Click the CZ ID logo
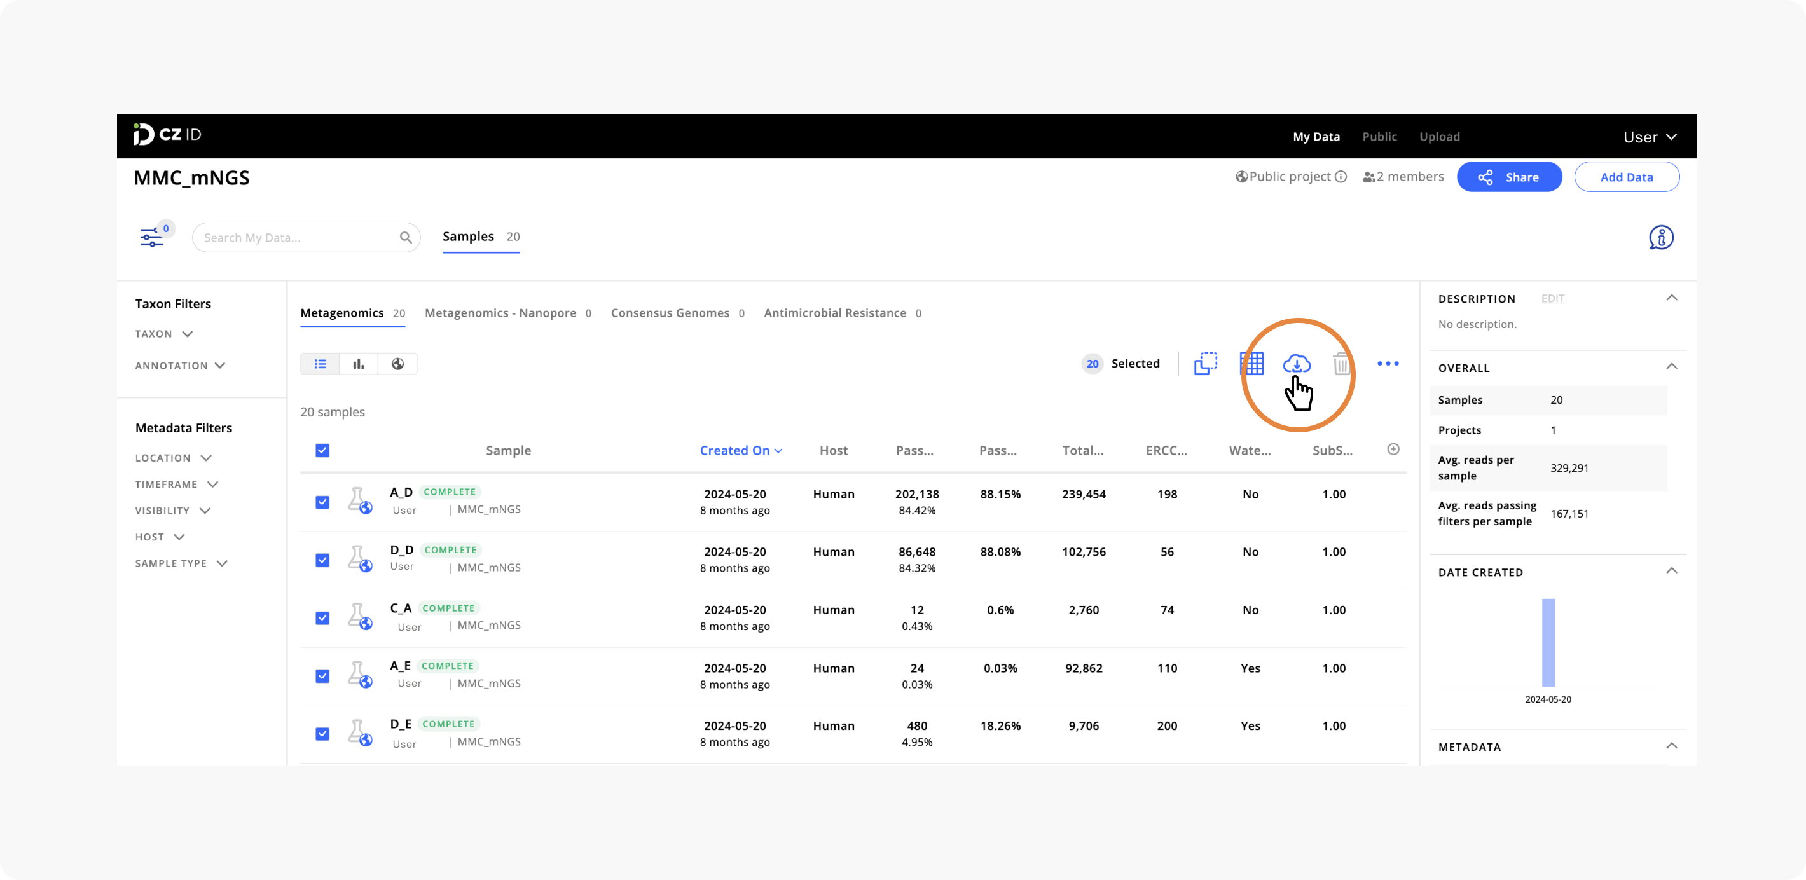Viewport: 1806px width, 880px height. tap(167, 134)
